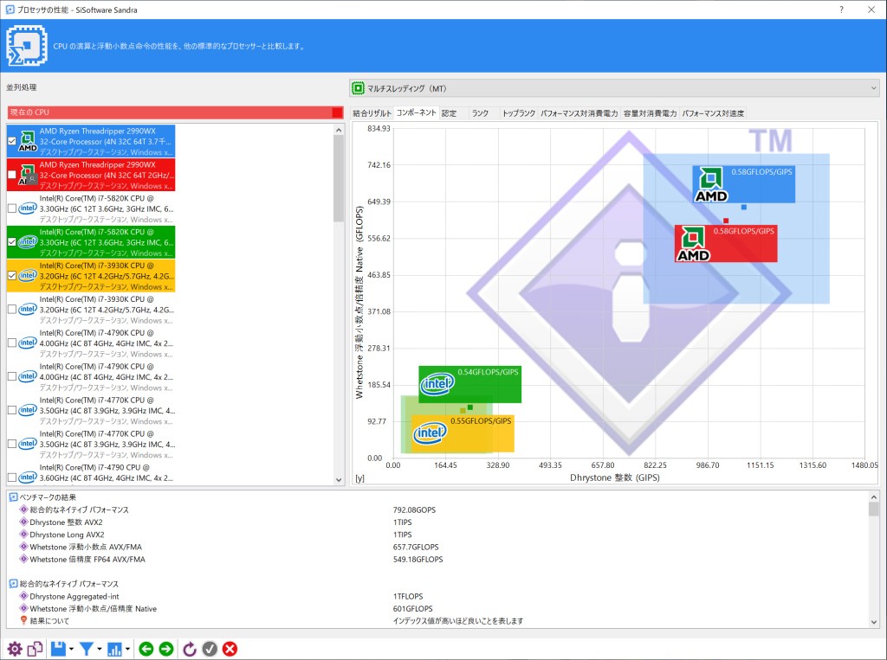
Task: Click the blue bar chart icon
Action: click(x=114, y=649)
